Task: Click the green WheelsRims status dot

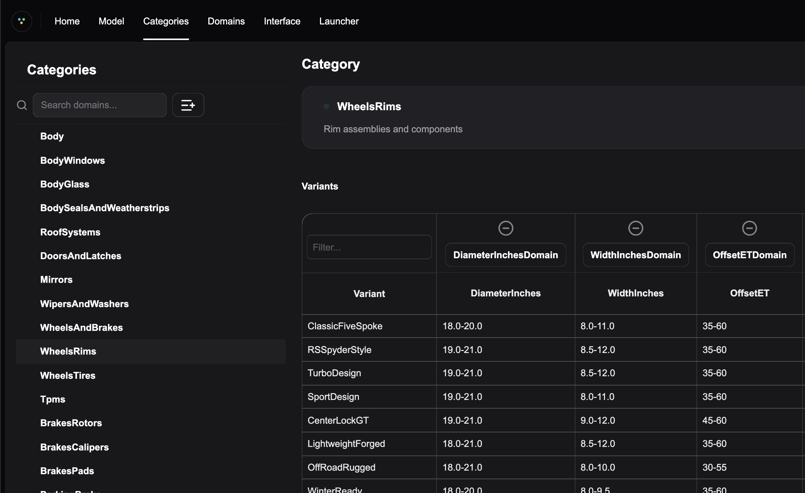Action: [326, 107]
